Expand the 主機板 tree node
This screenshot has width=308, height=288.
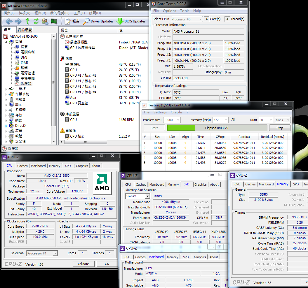6,89
